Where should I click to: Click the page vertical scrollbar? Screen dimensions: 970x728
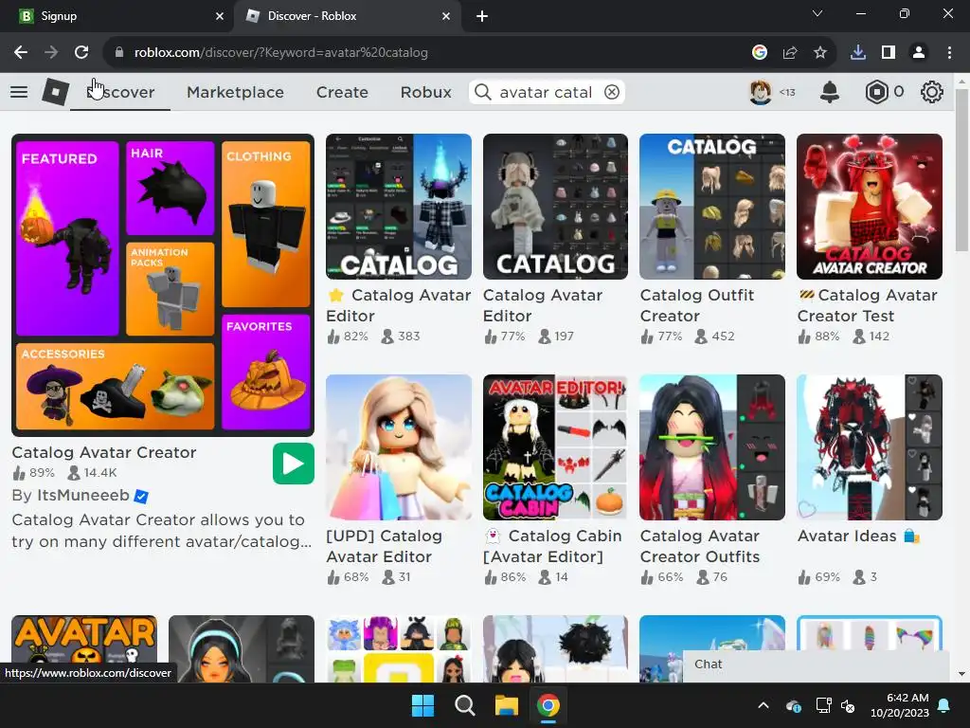[961, 170]
